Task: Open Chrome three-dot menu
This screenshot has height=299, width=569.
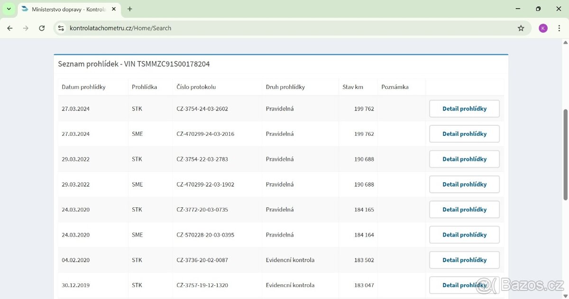Action: tap(560, 28)
